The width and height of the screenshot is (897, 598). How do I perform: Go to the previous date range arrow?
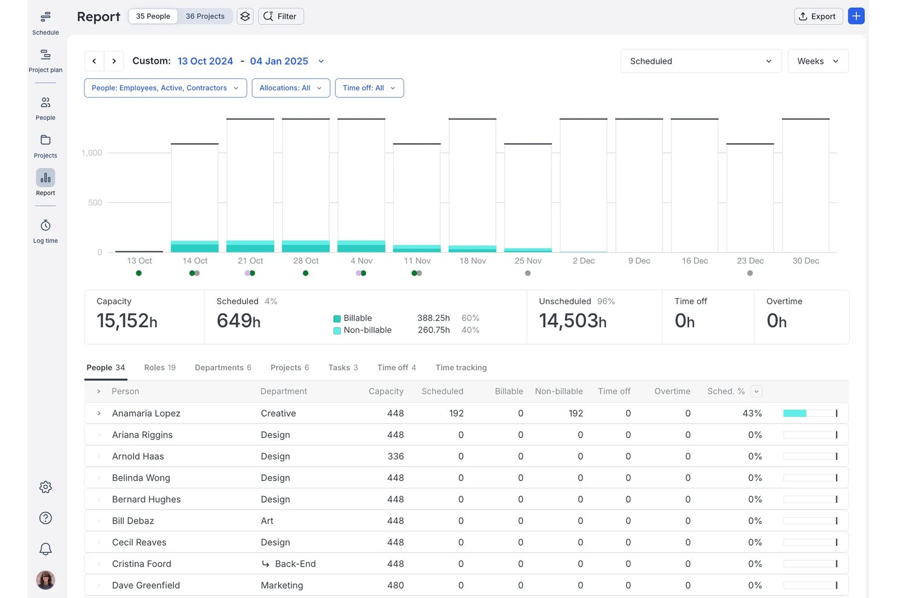click(94, 61)
